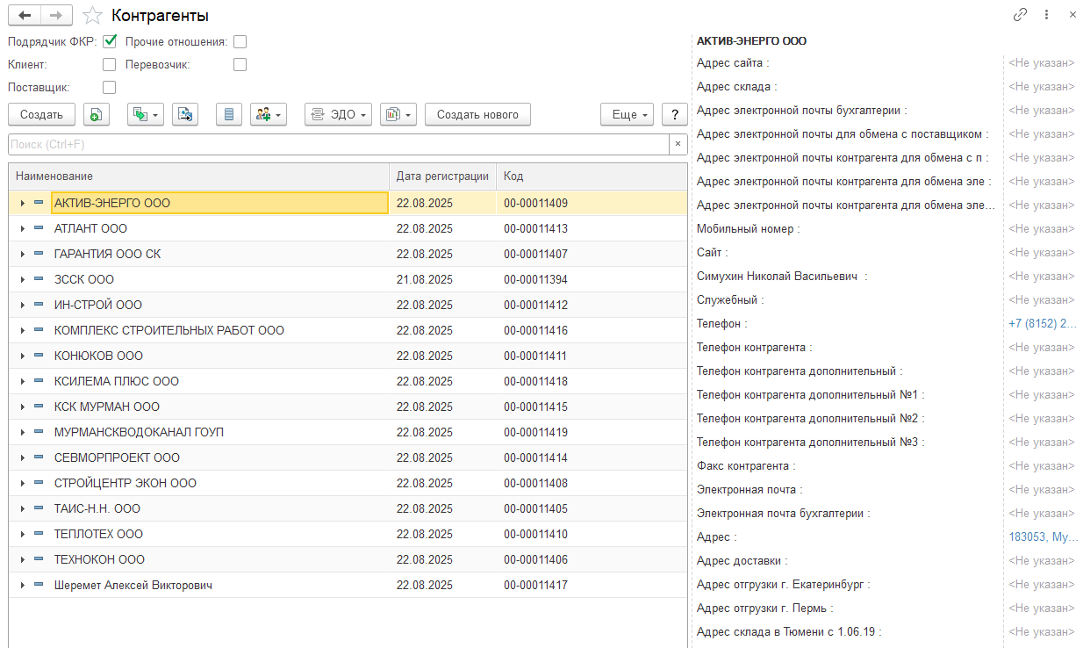Select the КСК МУРМАН ООО row
Screen dimensions: 1083x648
click(348, 407)
